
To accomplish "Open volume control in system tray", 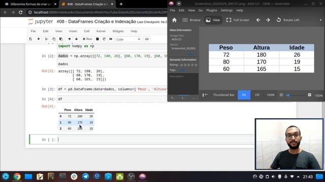I will coord(273,176).
